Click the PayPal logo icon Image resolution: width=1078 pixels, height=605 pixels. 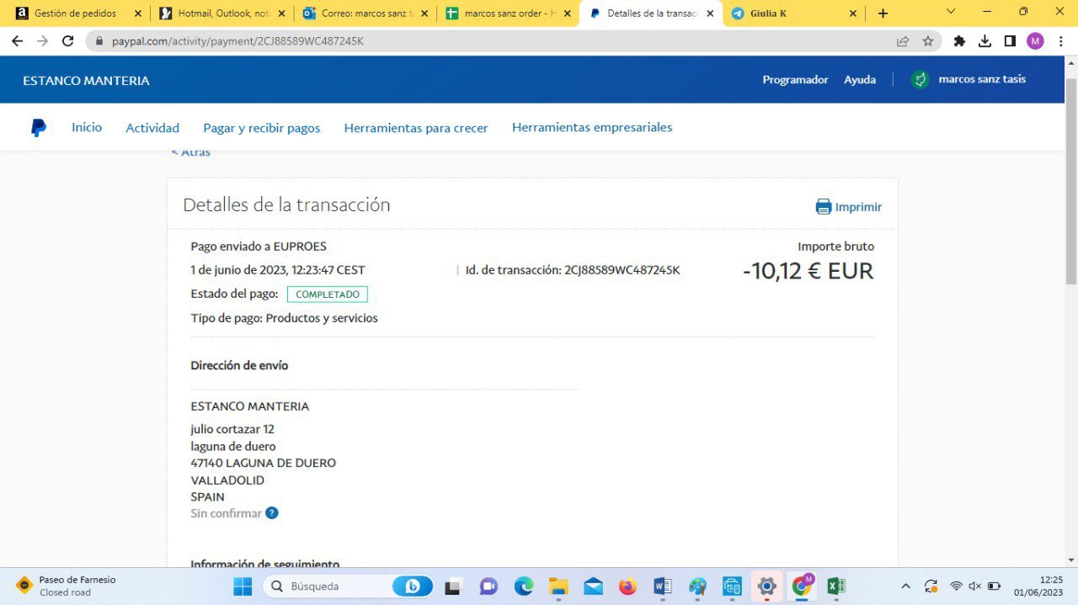pos(39,128)
